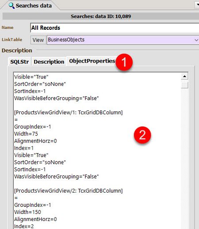199x229 pixels.
Task: Click the scroll up arrow in properties box
Action: pos(184,76)
